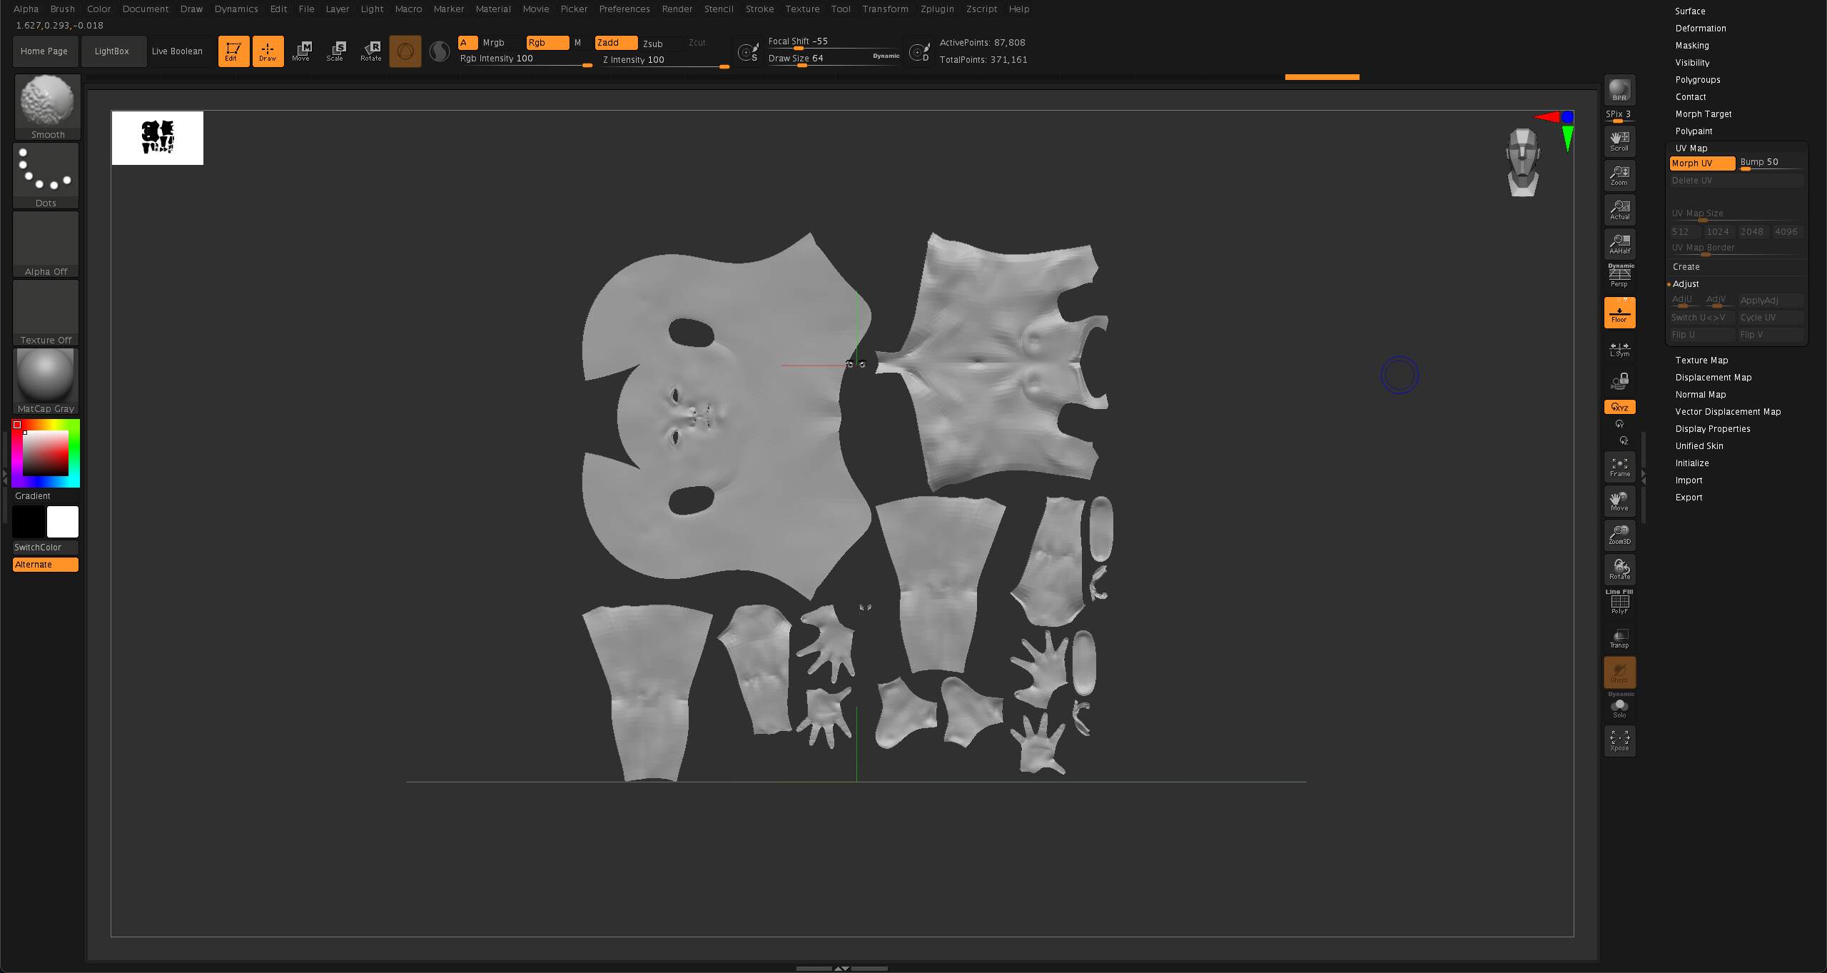Screen dimensions: 1827x973
Task: Expand the Displacement Map section
Action: [1713, 378]
